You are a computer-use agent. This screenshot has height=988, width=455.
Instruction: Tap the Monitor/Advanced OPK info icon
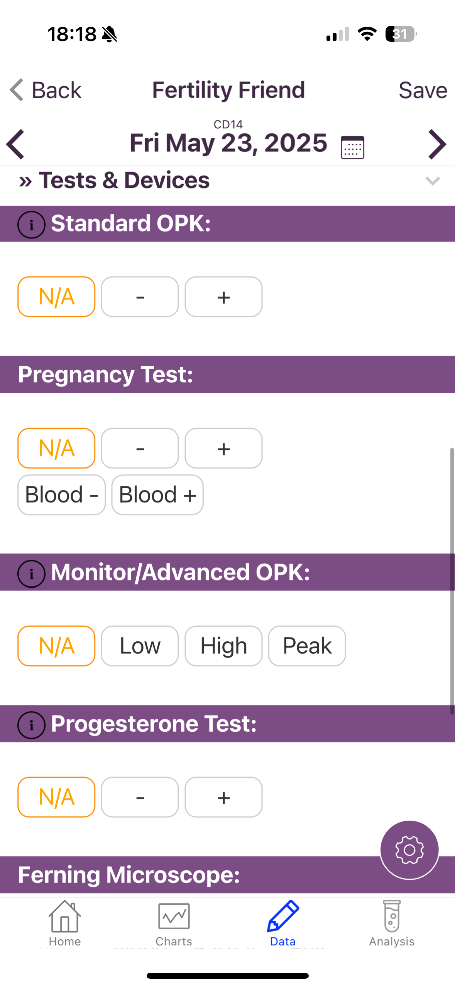click(31, 574)
